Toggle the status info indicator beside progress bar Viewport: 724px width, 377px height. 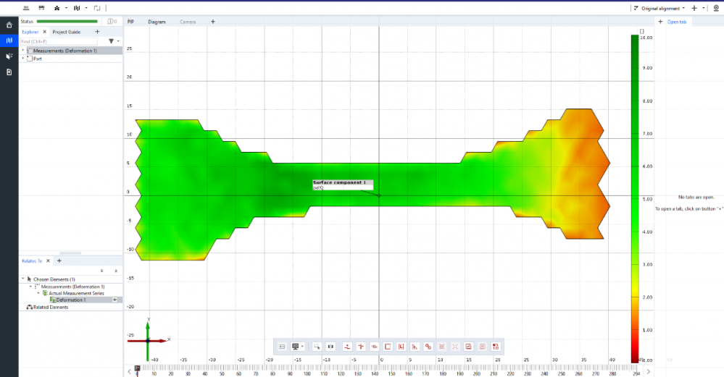click(112, 22)
